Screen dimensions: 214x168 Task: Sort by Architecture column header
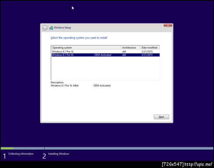point(130,47)
